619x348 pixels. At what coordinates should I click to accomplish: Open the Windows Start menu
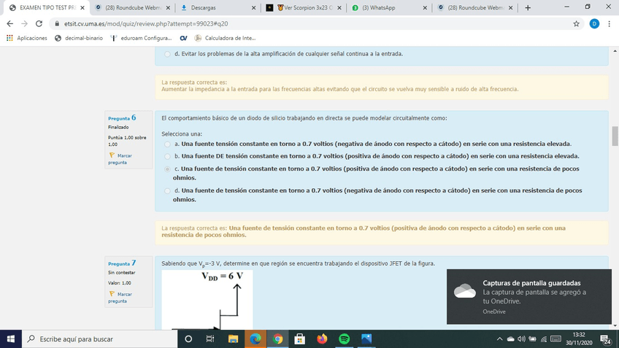coord(11,339)
